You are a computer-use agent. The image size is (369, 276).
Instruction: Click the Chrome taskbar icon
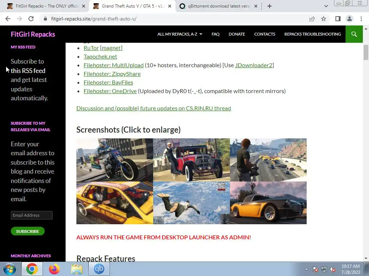click(32, 269)
